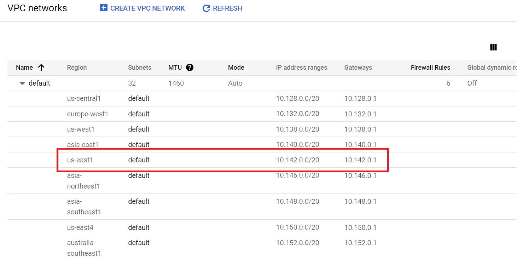
Task: Click the MTU help question mark icon
Action: [x=190, y=68]
